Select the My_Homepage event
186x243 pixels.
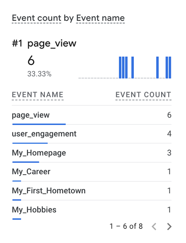click(39, 153)
